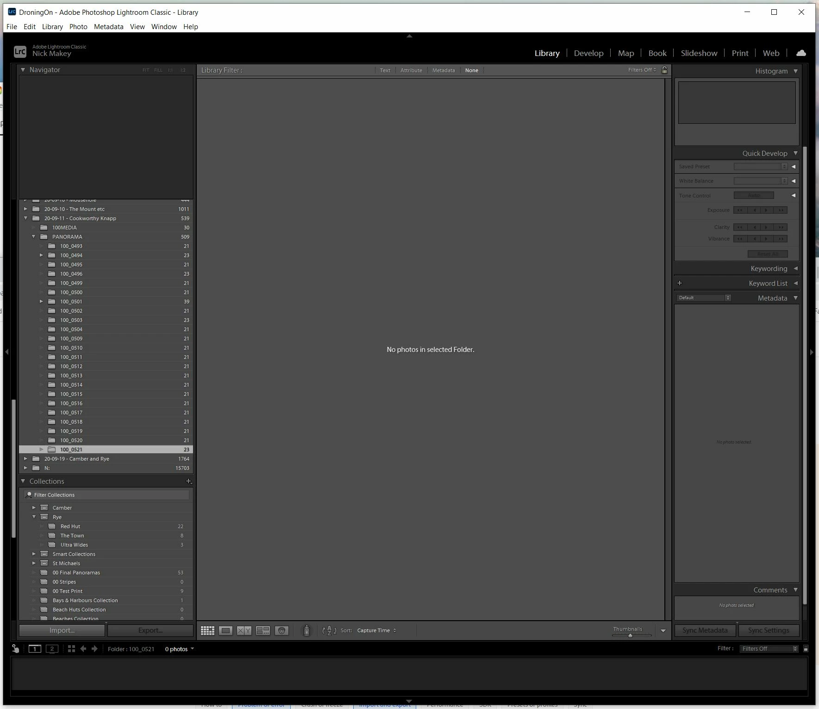Screen dimensions: 819x709
Task: Collapse the filmstrip bottom arrow
Action: (x=409, y=701)
